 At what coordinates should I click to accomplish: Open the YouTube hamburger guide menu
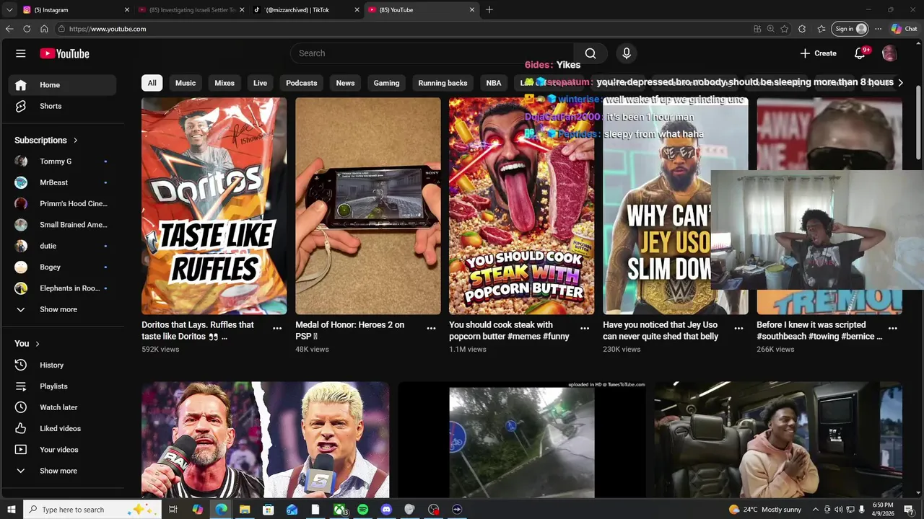[21, 53]
